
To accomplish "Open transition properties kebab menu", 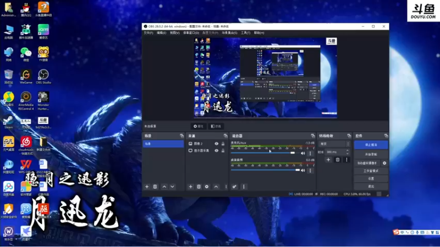I will point(346,160).
